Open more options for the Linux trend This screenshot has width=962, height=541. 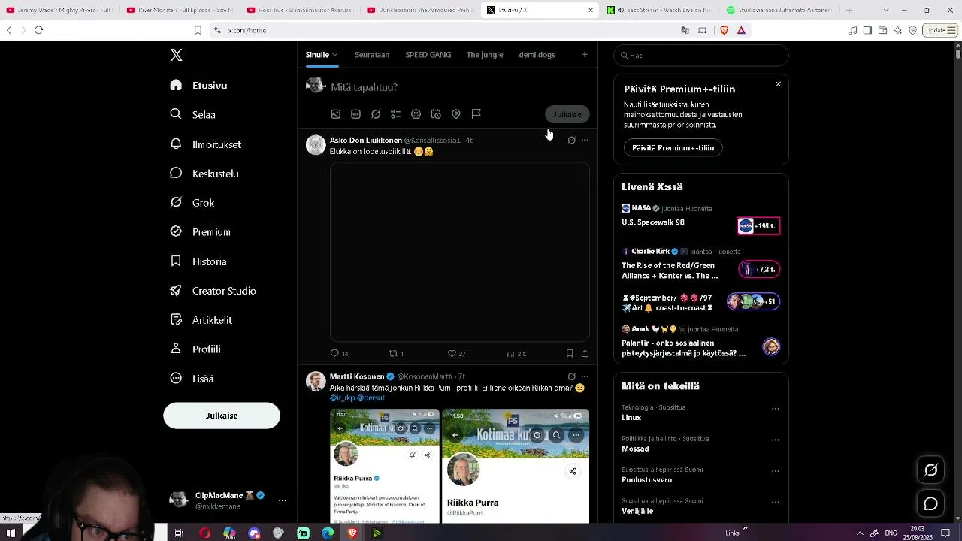(x=775, y=409)
